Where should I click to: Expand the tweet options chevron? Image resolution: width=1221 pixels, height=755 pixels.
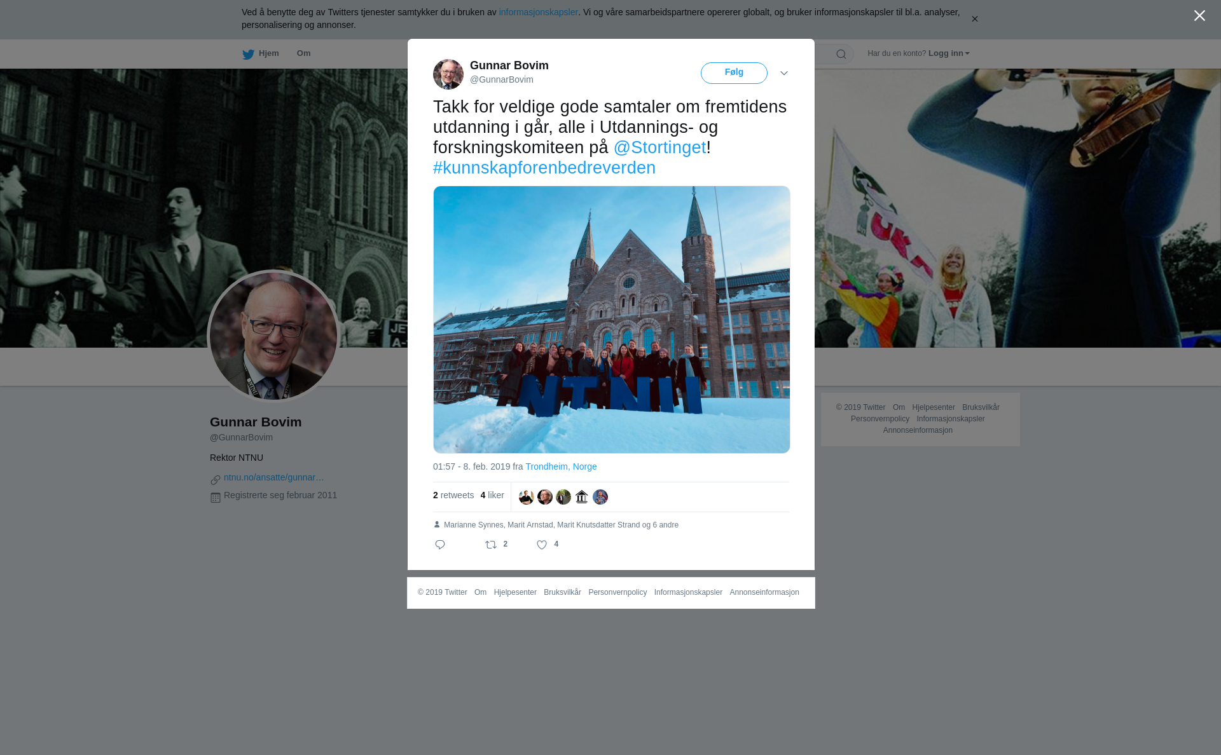[784, 73]
